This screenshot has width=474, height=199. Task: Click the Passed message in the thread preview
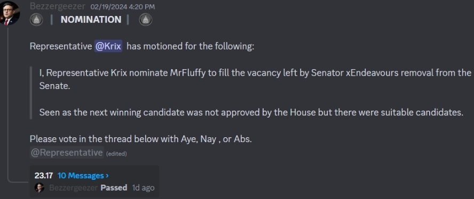[114, 187]
